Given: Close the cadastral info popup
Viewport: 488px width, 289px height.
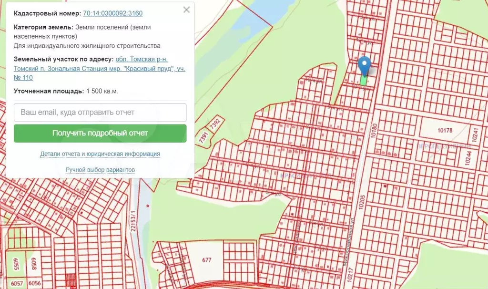Looking at the screenshot, I should click(186, 10).
